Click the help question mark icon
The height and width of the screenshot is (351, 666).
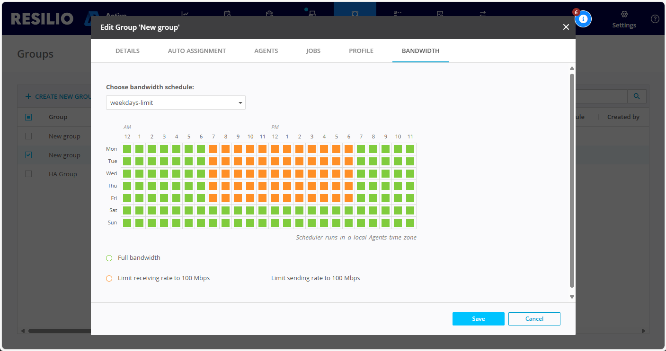[655, 19]
